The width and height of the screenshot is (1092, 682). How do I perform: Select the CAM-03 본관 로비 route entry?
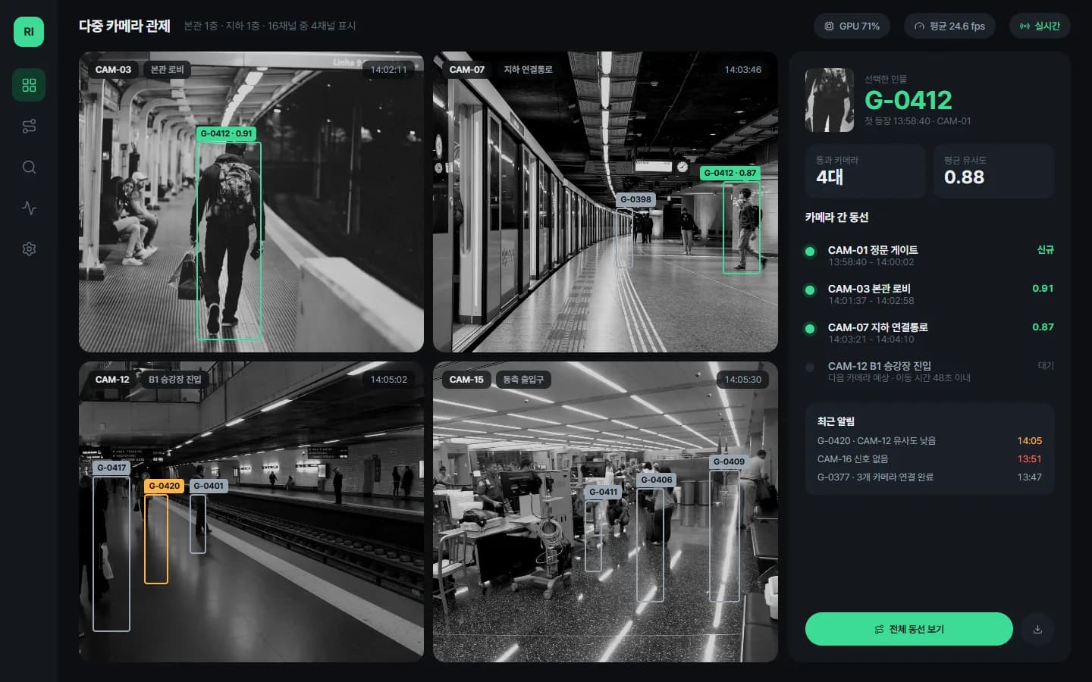click(929, 294)
